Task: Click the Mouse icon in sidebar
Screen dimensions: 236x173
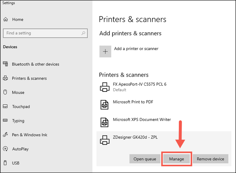Action: click(5, 92)
